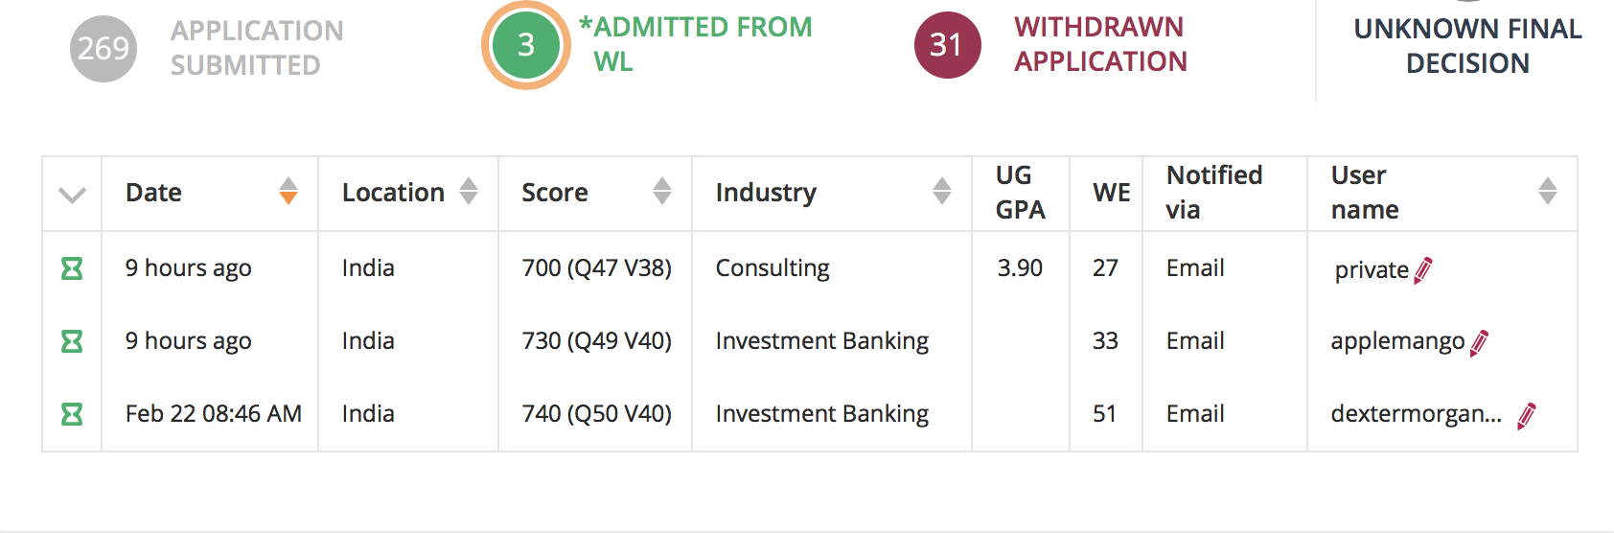
Task: Click the hourglass icon in the applemango row
Action: (72, 341)
